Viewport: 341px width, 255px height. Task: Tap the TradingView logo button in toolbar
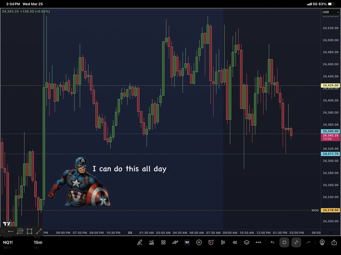[x=187, y=242]
